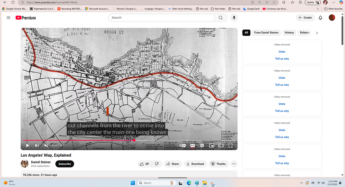Image resolution: width=345 pixels, height=187 pixels.
Task: Open Other favorites folder
Action: tap(333, 9)
